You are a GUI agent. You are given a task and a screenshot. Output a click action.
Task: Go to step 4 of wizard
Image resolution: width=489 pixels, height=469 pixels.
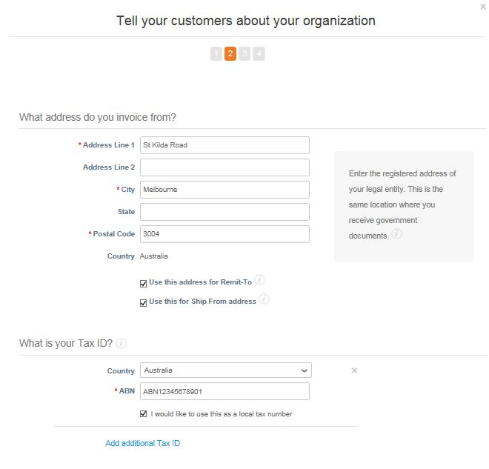click(x=259, y=53)
